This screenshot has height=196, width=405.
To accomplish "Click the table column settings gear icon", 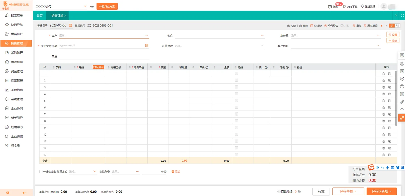I will [45, 67].
